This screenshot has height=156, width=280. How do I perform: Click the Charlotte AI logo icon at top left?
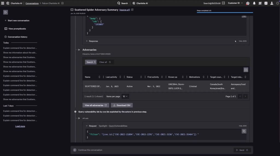[8, 3]
